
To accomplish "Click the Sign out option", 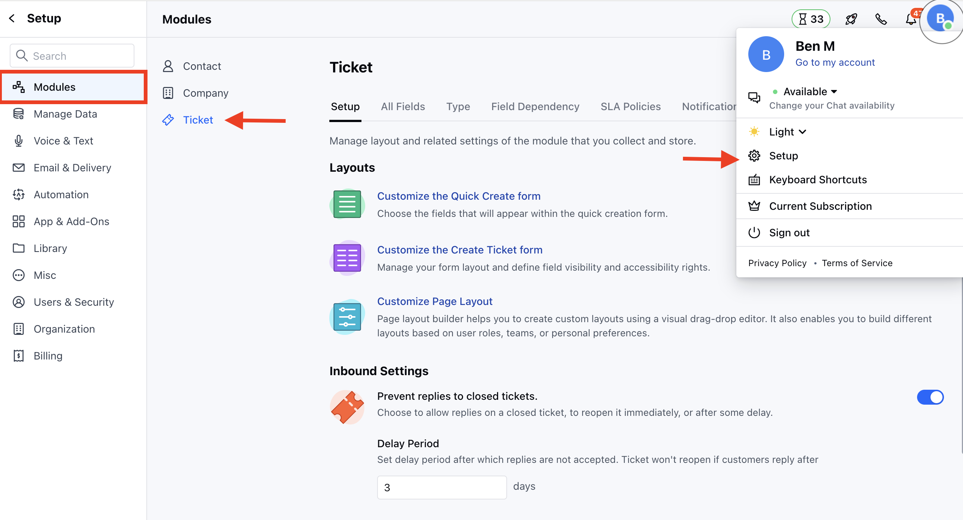I will point(789,233).
